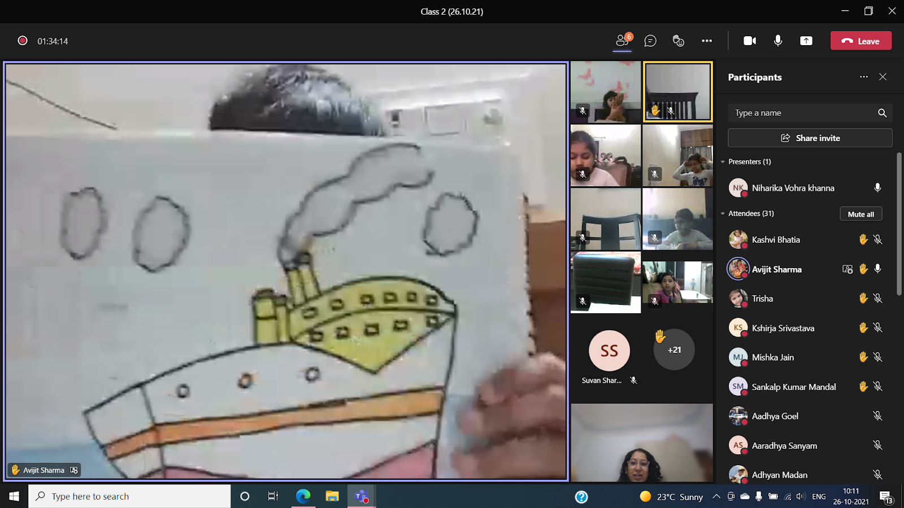The width and height of the screenshot is (904, 508).
Task: Click the Share invite button
Action: 810,138
